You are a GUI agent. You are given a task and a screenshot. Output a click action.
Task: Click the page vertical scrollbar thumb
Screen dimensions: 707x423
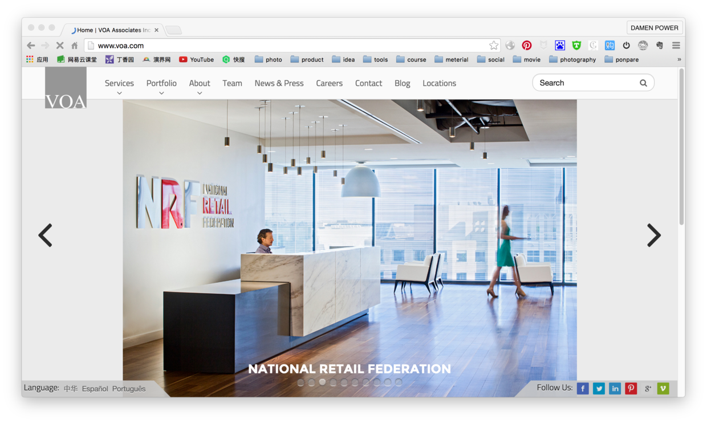681,147
